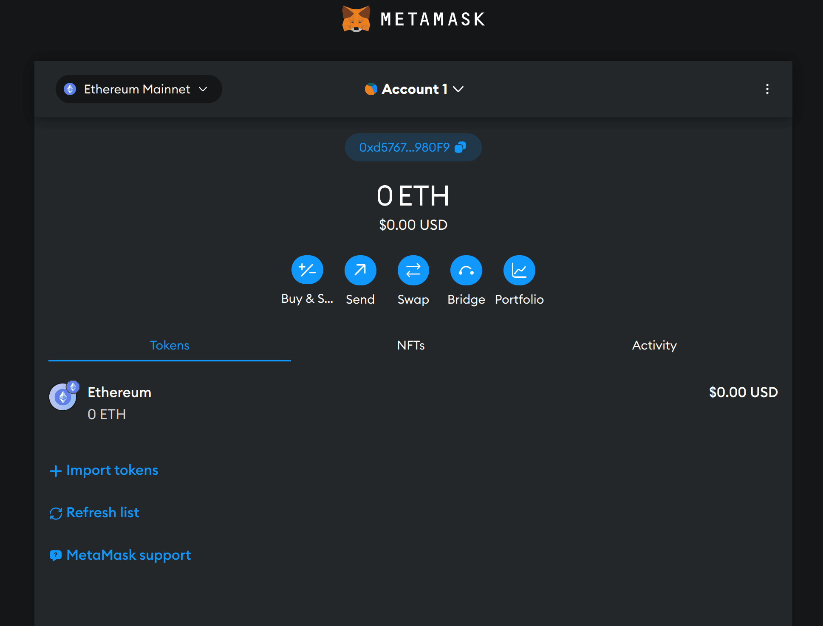Click the METAMASK wordmark text

pyautogui.click(x=433, y=19)
